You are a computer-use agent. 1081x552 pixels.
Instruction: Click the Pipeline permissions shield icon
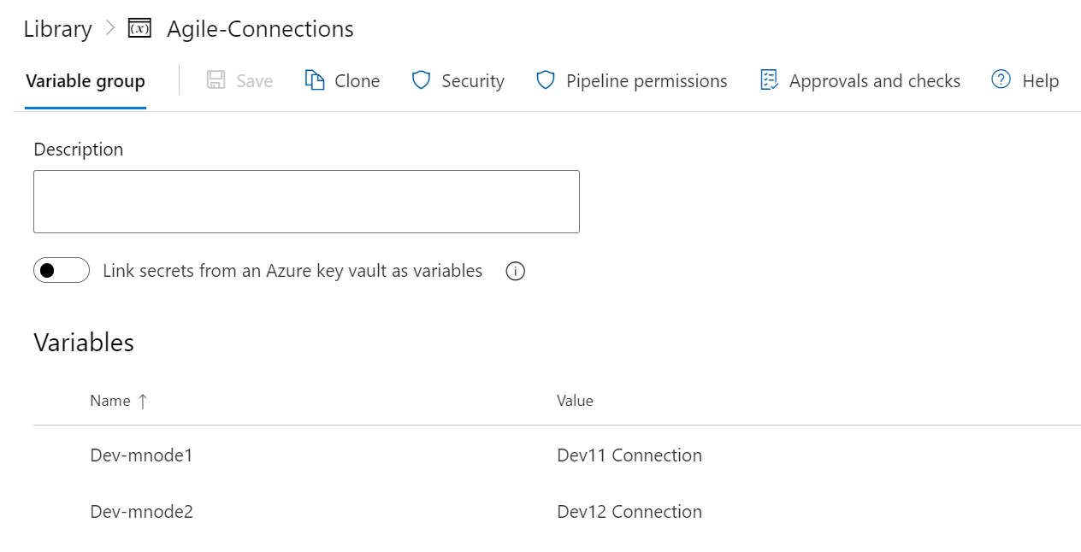[x=546, y=80]
